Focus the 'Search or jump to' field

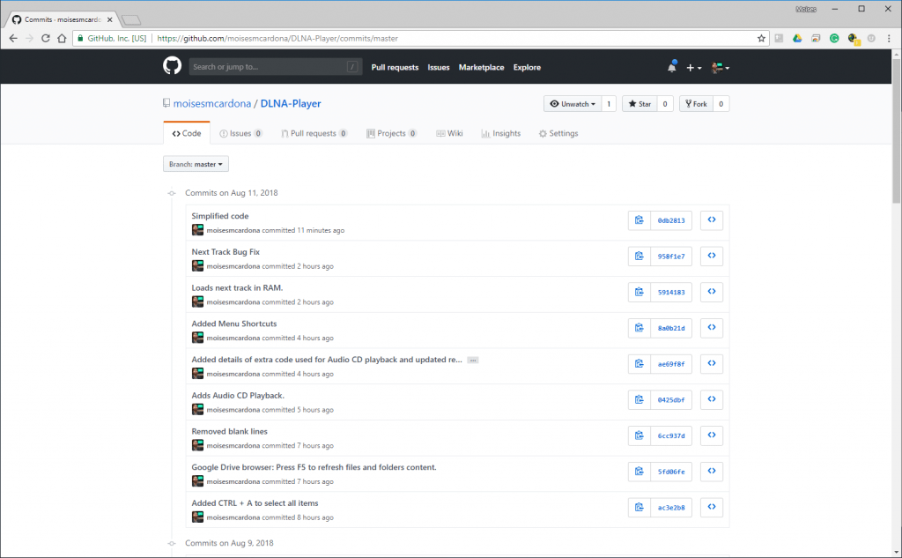click(x=269, y=67)
